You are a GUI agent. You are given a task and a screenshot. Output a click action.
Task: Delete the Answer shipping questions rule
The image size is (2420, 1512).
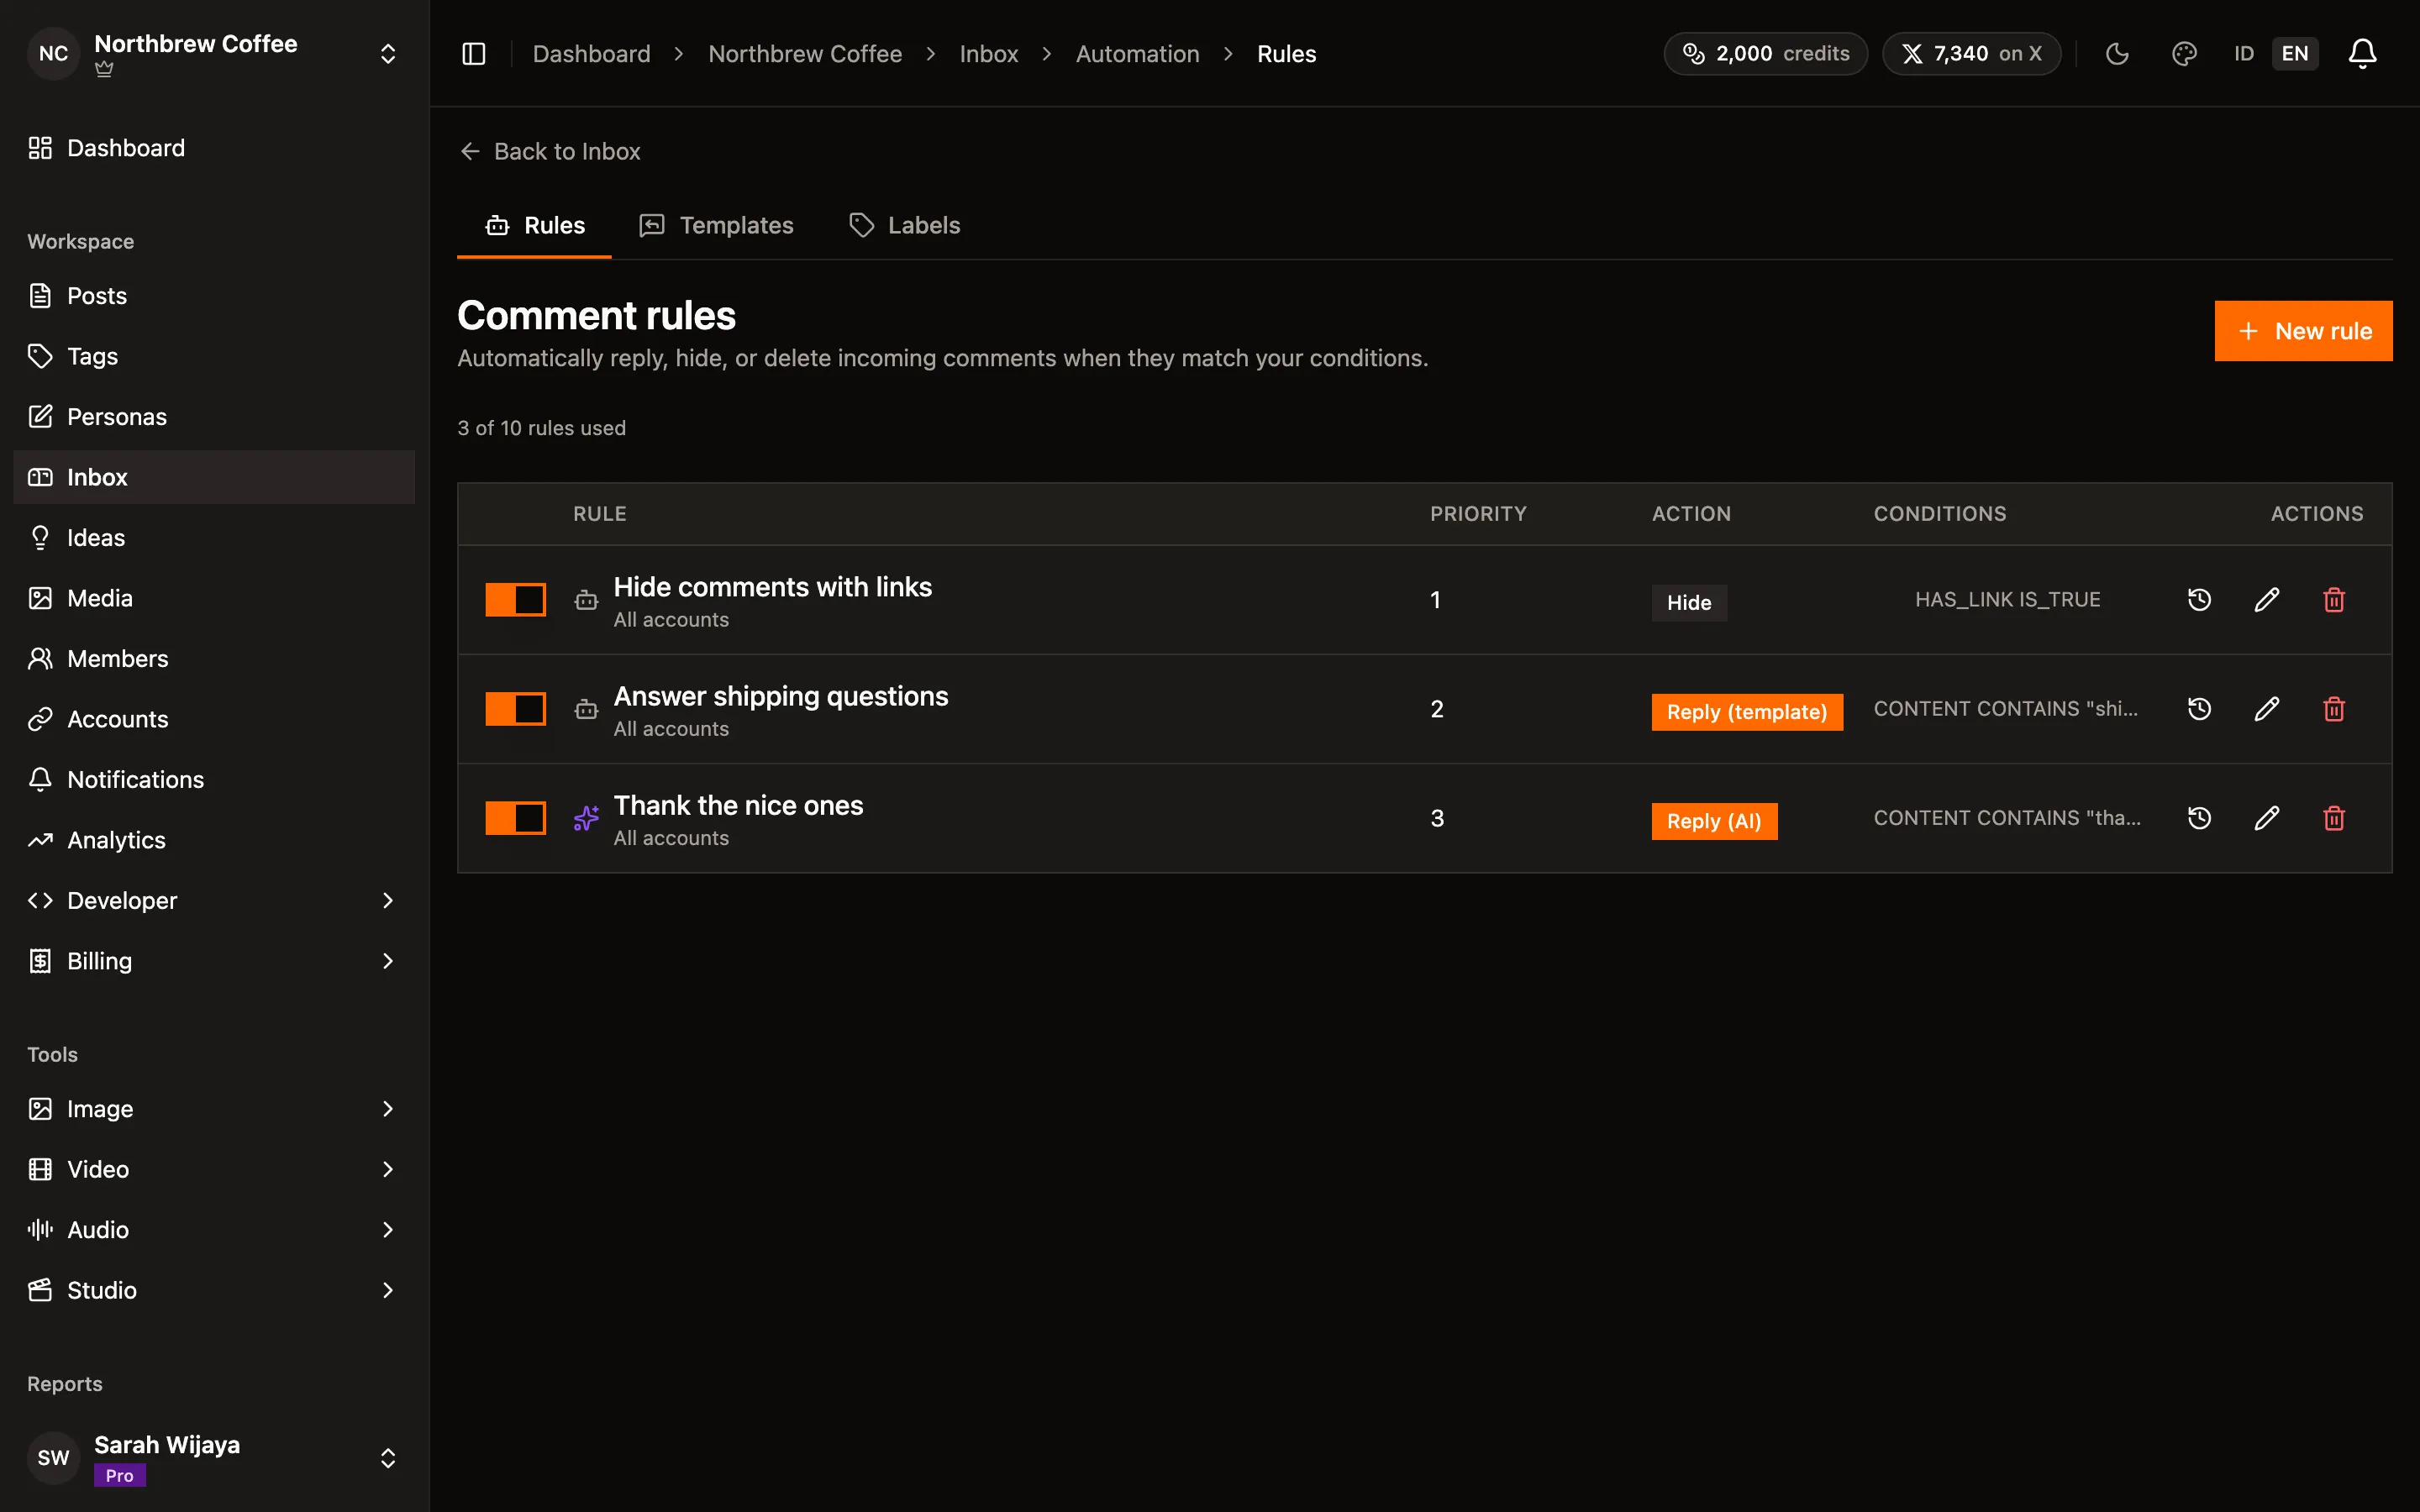[x=2334, y=709]
